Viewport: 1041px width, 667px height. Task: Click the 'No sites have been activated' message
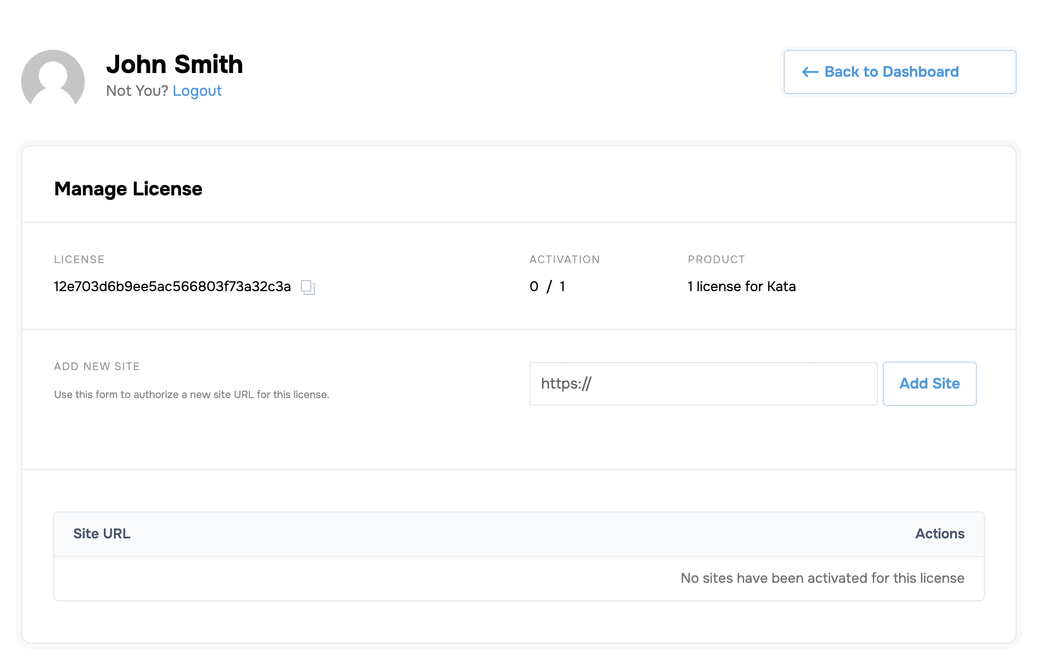point(822,578)
